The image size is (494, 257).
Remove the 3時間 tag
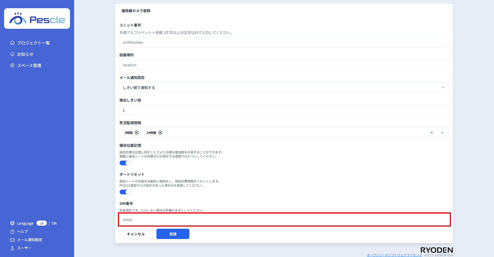[x=137, y=133]
